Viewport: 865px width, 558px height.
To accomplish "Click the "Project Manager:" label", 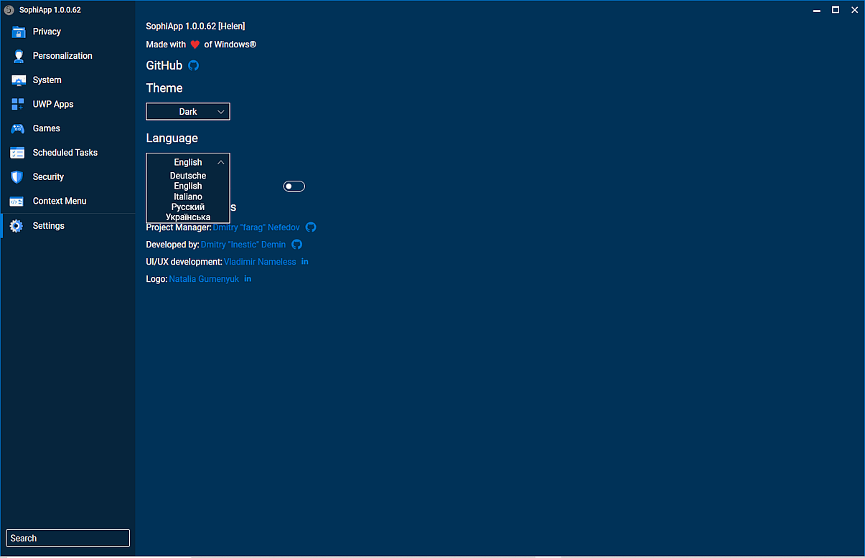I will (179, 227).
